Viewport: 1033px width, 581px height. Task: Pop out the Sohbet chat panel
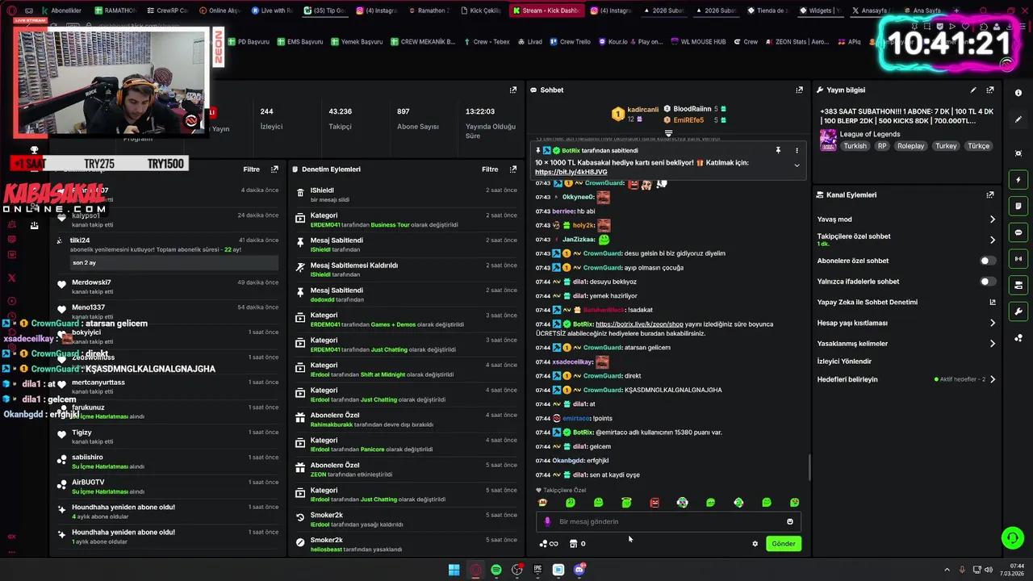pyautogui.click(x=800, y=90)
